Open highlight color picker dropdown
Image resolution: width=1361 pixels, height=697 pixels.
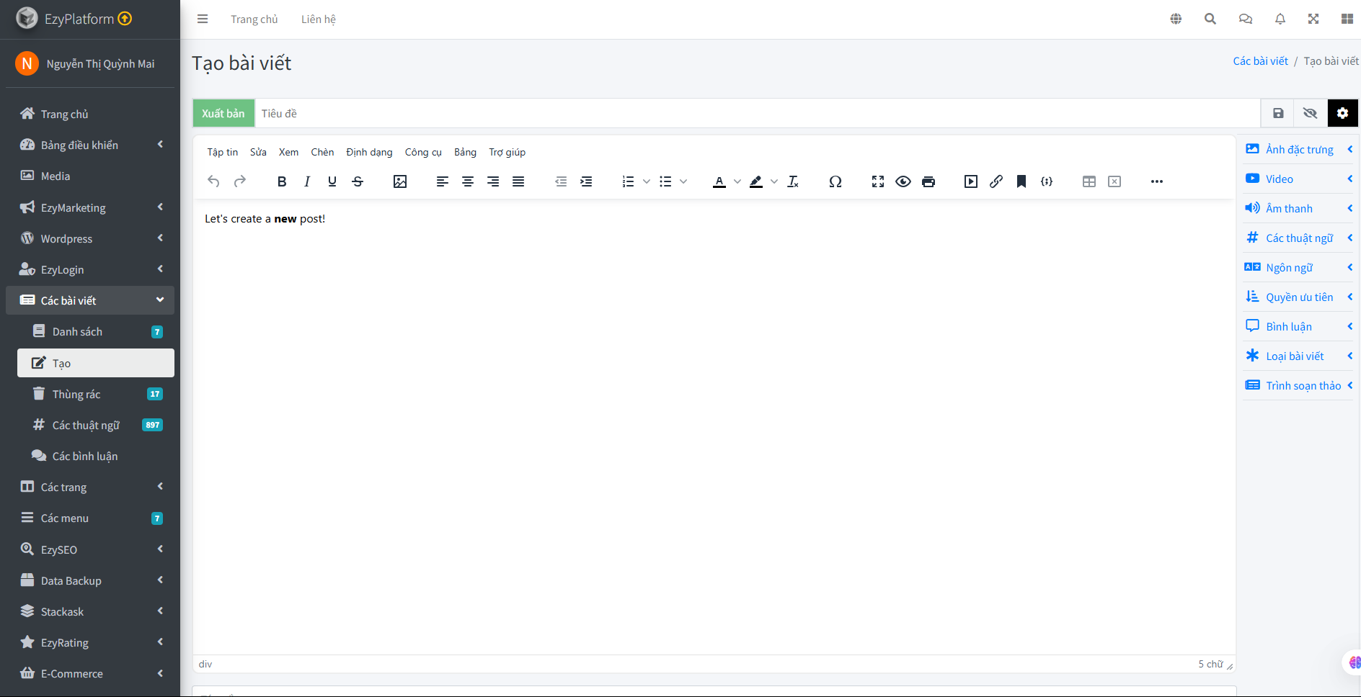774,181
